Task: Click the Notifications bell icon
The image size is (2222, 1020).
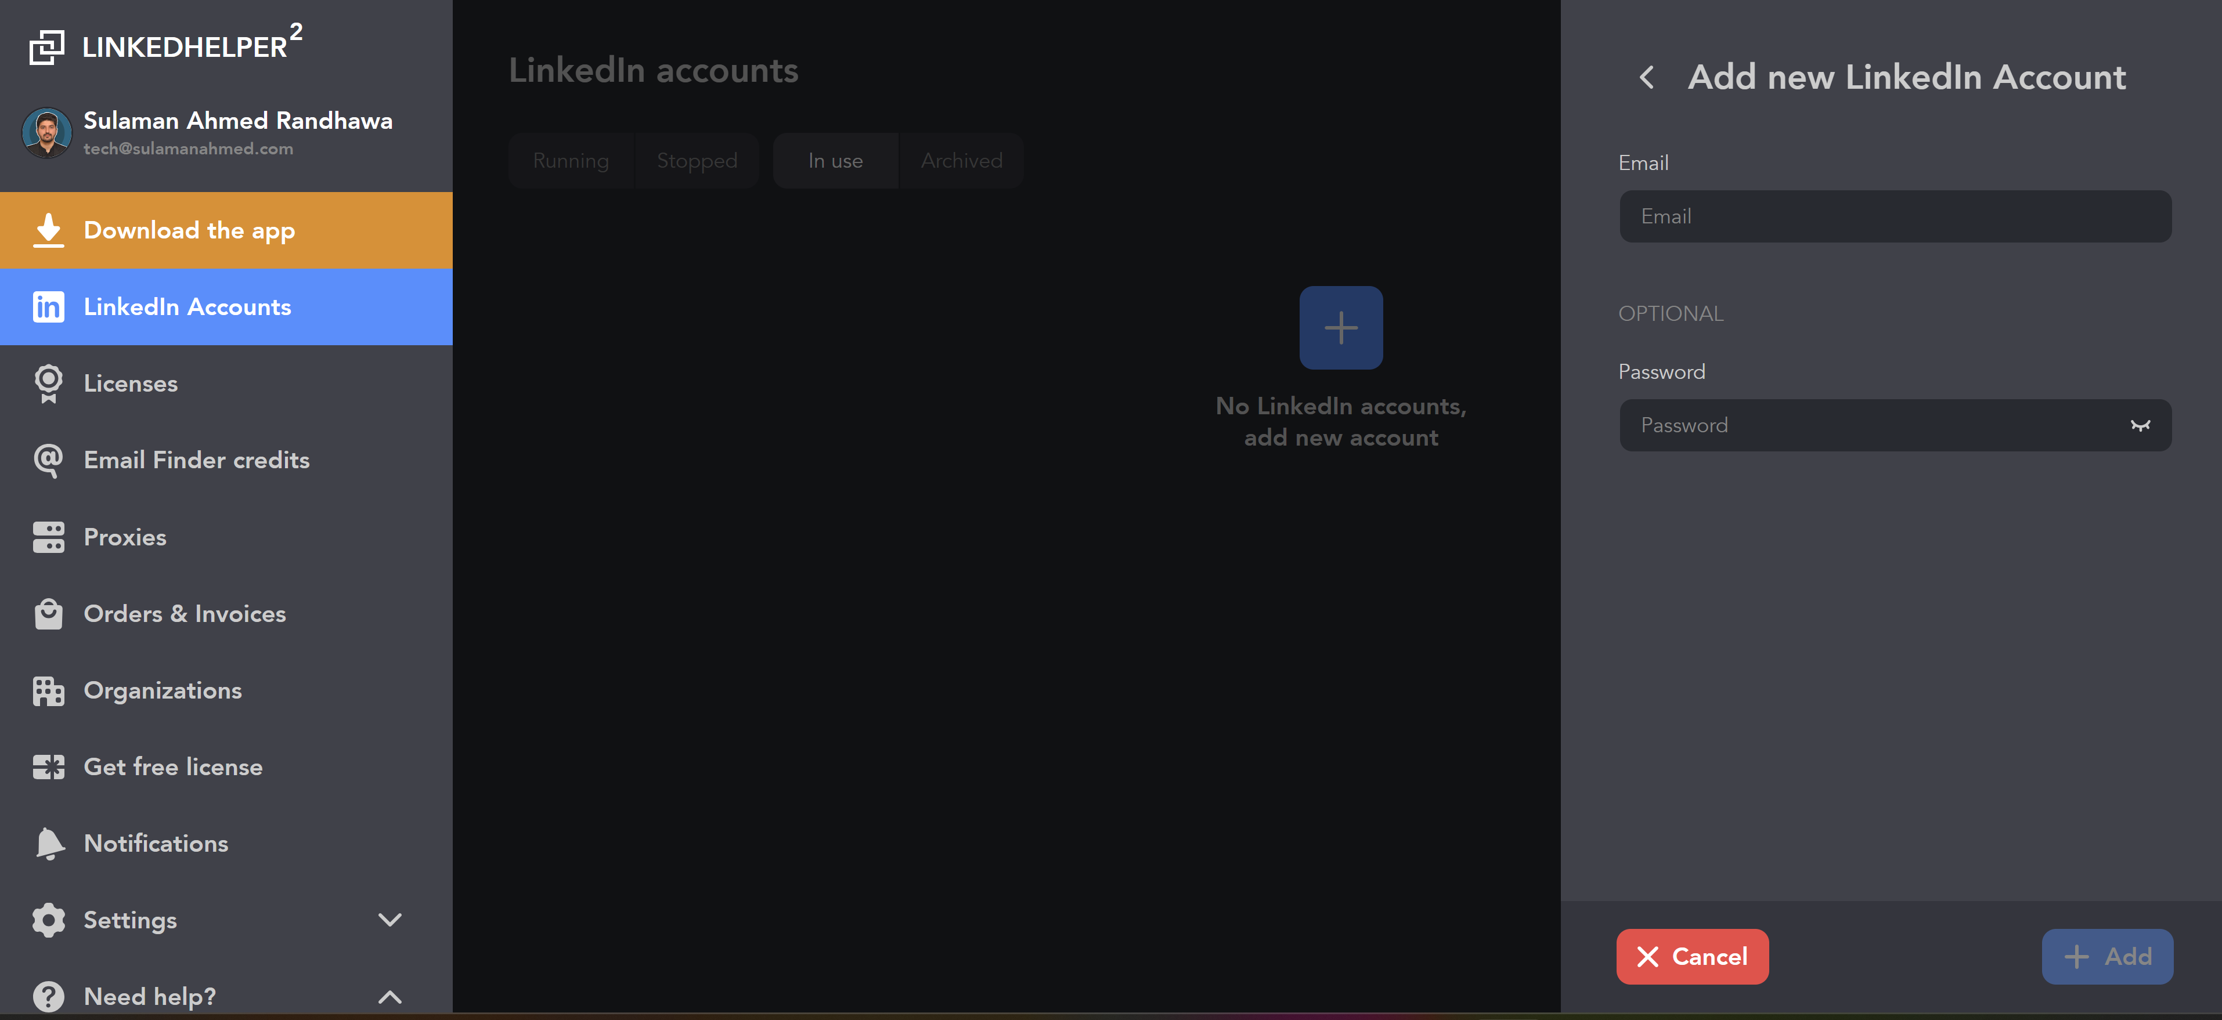Action: [48, 843]
